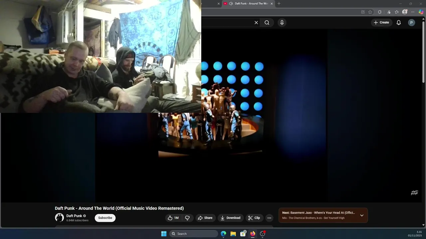Click the taskbar Search box
426x239 pixels.
point(194,234)
